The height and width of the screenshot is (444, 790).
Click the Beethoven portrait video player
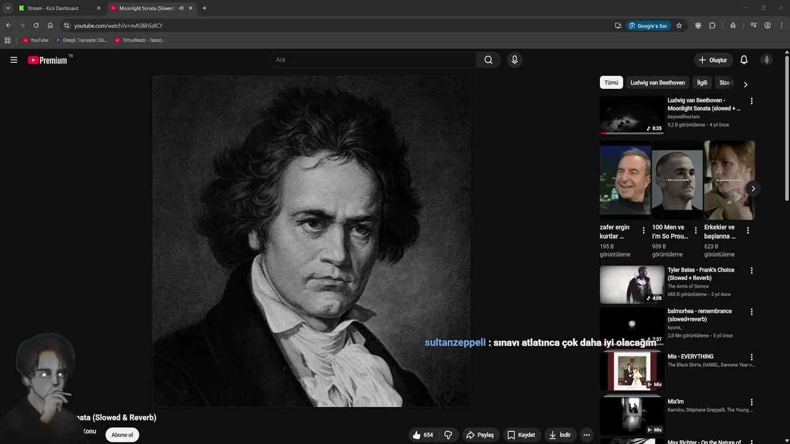point(311,241)
